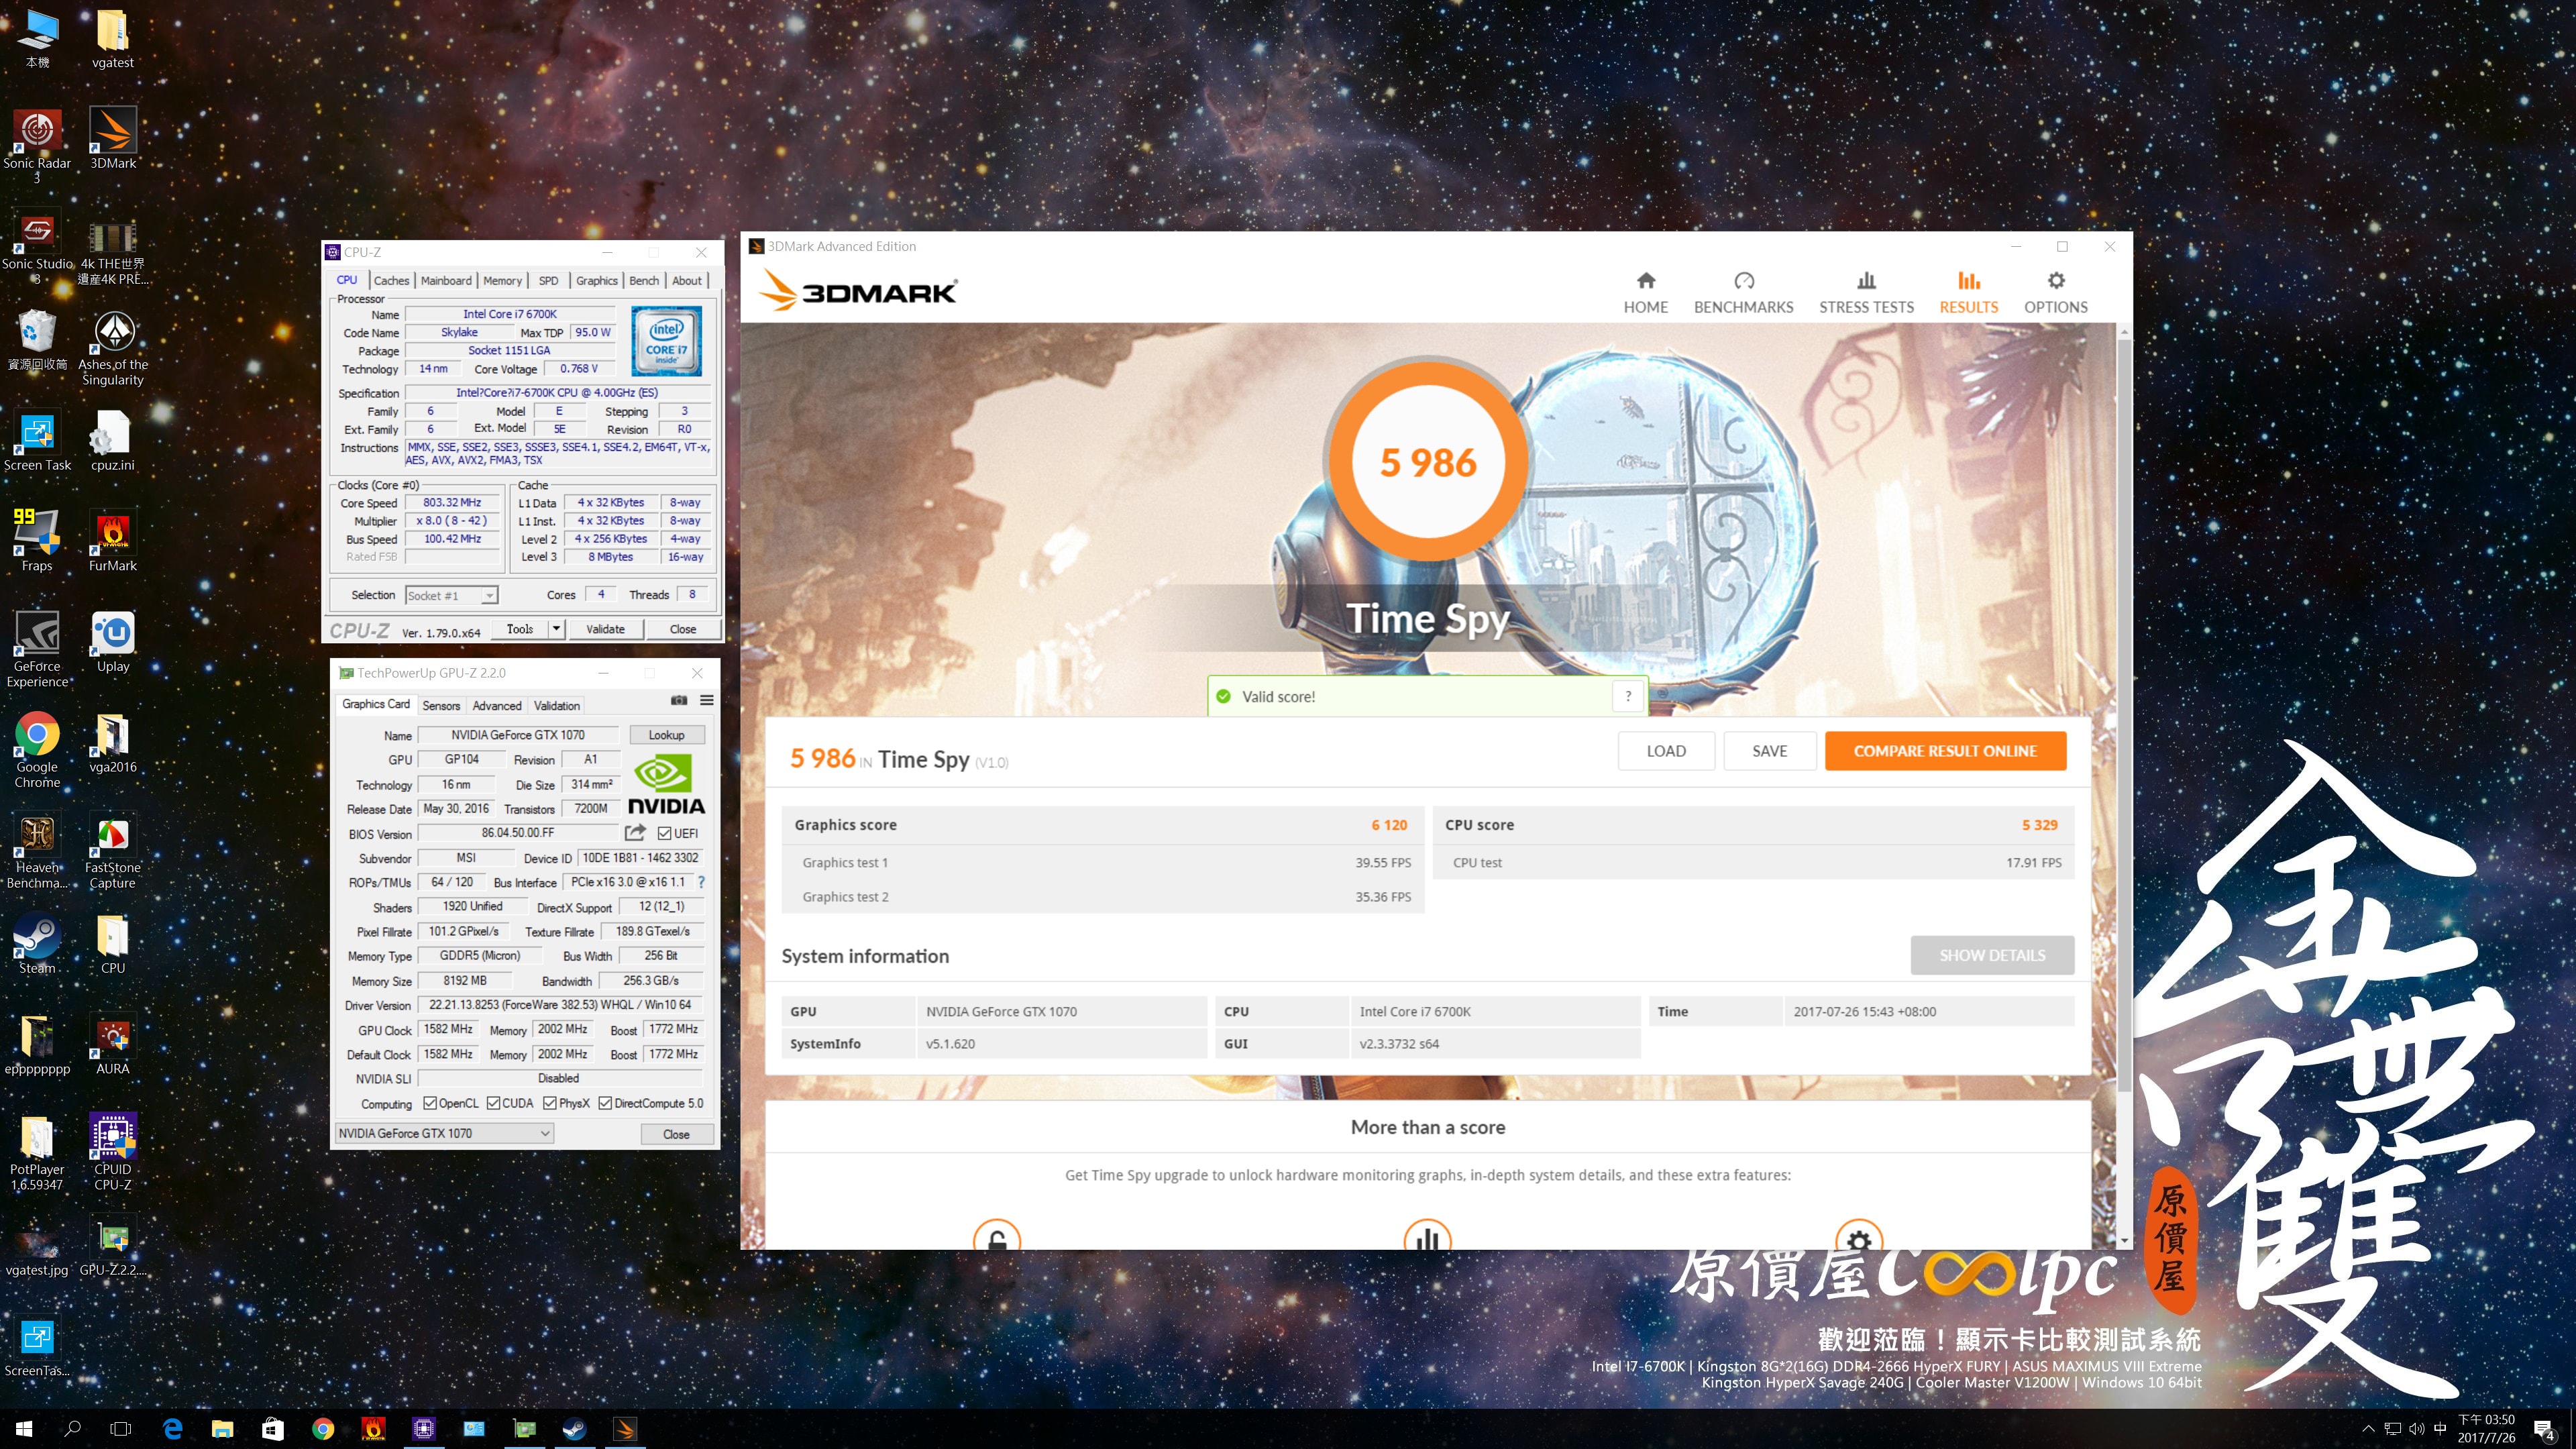Open OPTIONS gear icon in 3DMark
The height and width of the screenshot is (1449, 2576).
2055,280
